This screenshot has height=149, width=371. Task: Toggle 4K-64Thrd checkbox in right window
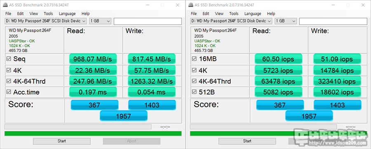tap(194, 81)
